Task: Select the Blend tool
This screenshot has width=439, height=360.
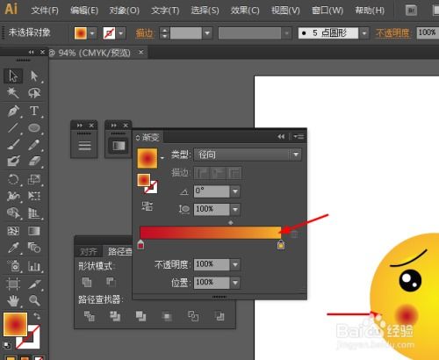Action: (x=34, y=248)
